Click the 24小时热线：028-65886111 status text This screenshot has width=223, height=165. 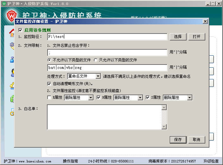click(111, 161)
